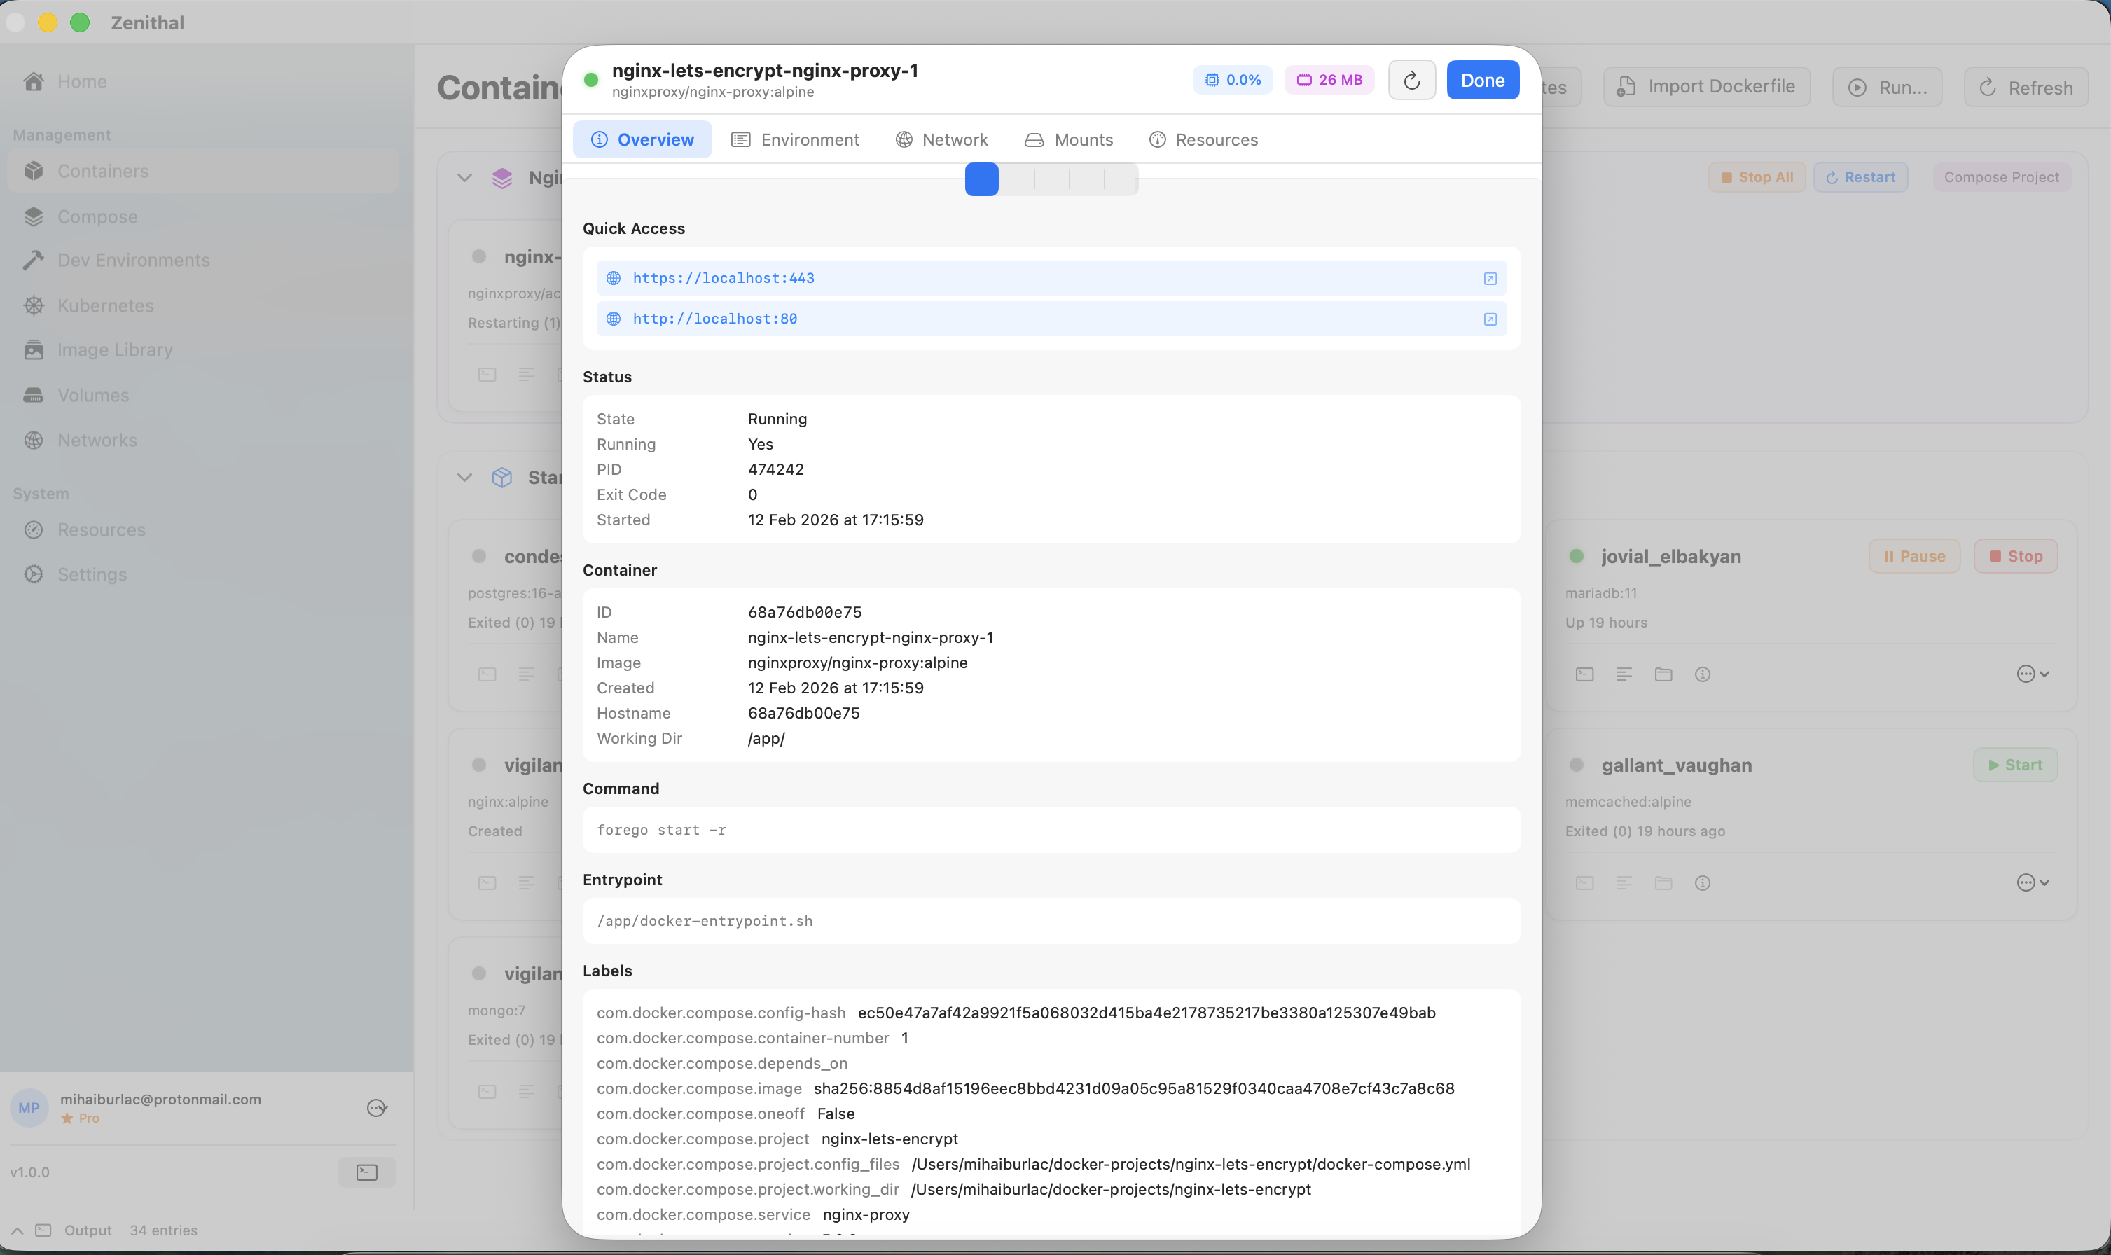Open the Kubernetes section in the sidebar
This screenshot has height=1255, width=2111.
pyautogui.click(x=105, y=305)
